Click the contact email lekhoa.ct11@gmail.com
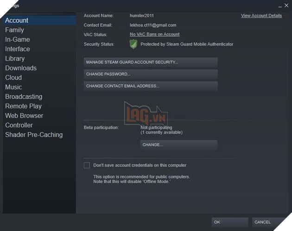This screenshot has height=231, width=292. (153, 25)
